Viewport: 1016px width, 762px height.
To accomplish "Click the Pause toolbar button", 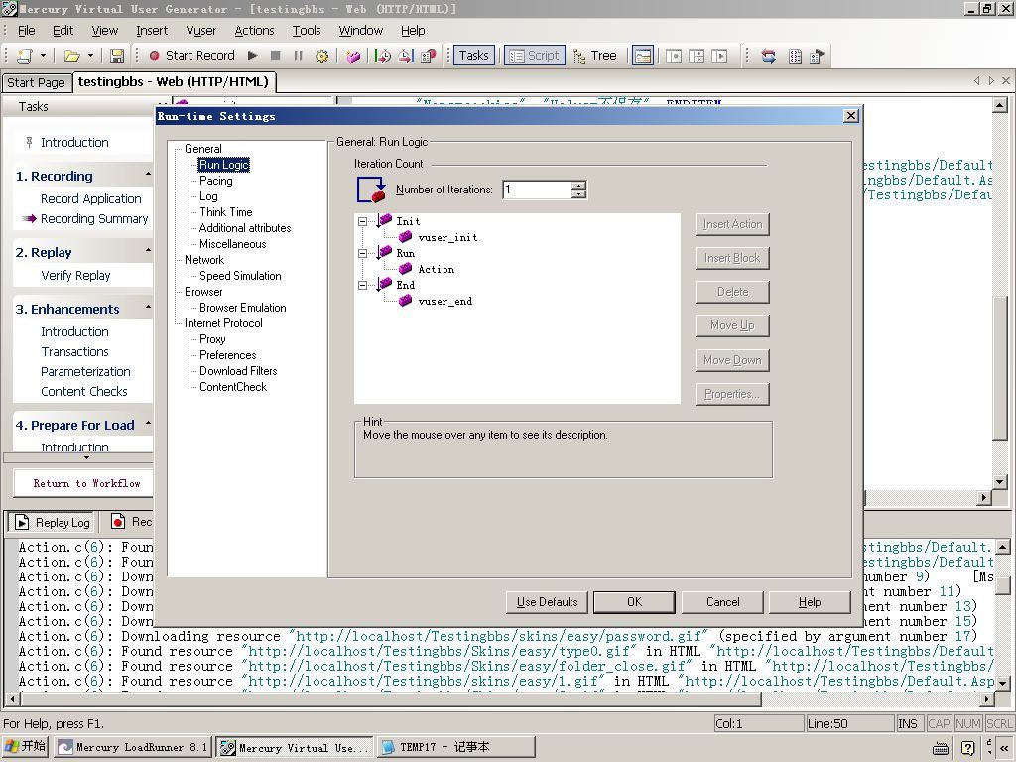I will pos(298,56).
